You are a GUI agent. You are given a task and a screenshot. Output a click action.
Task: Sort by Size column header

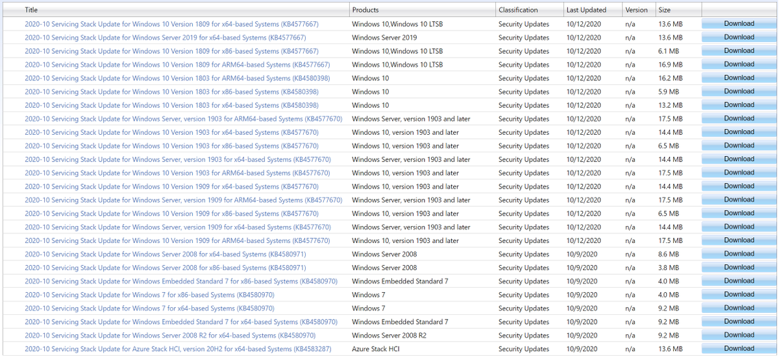pyautogui.click(x=665, y=10)
